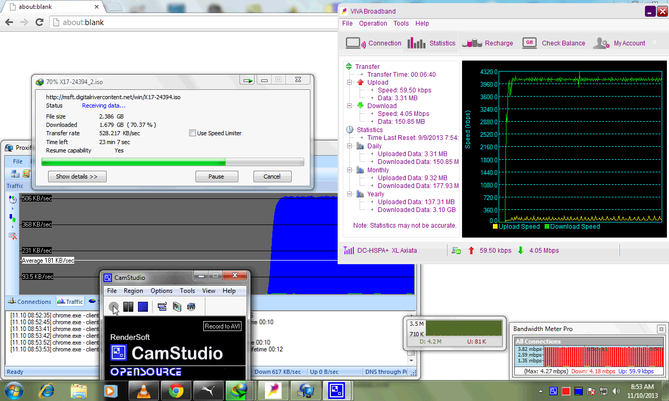The width and height of the screenshot is (669, 401).
Task: Open Windows Media Player taskbar icon
Action: [x=111, y=391]
